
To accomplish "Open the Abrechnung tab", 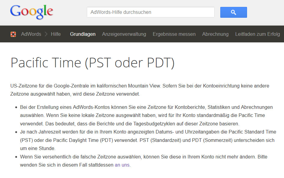I will pos(215,34).
